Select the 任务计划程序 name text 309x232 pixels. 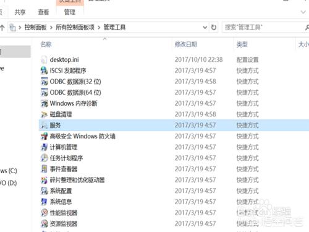pyautogui.click(x=66, y=158)
